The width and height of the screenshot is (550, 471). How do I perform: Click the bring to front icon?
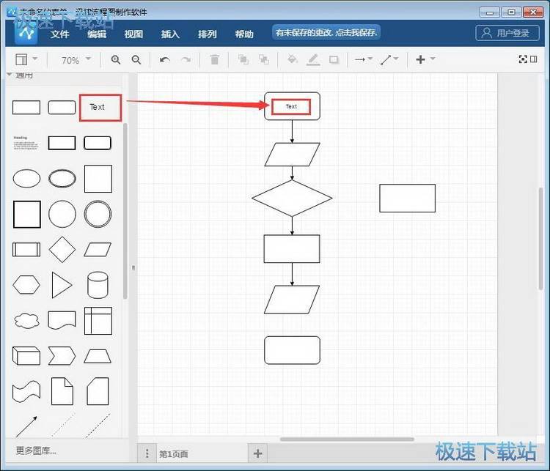point(243,59)
